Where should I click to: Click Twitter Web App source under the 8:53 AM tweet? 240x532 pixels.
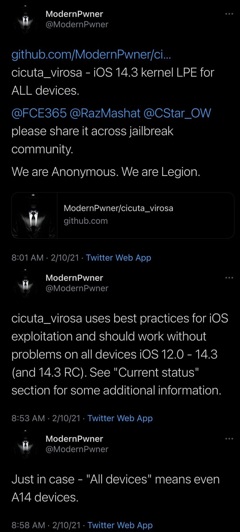point(120,418)
